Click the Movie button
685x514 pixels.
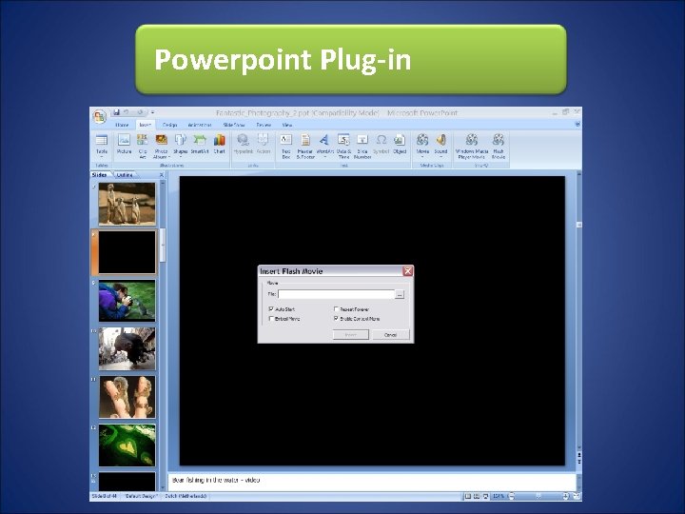click(422, 146)
